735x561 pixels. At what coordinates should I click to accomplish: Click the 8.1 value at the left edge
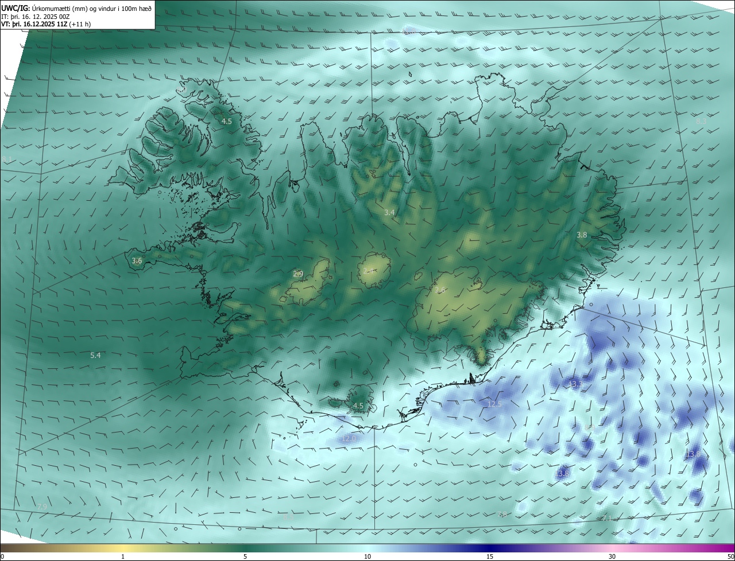pyautogui.click(x=7, y=159)
